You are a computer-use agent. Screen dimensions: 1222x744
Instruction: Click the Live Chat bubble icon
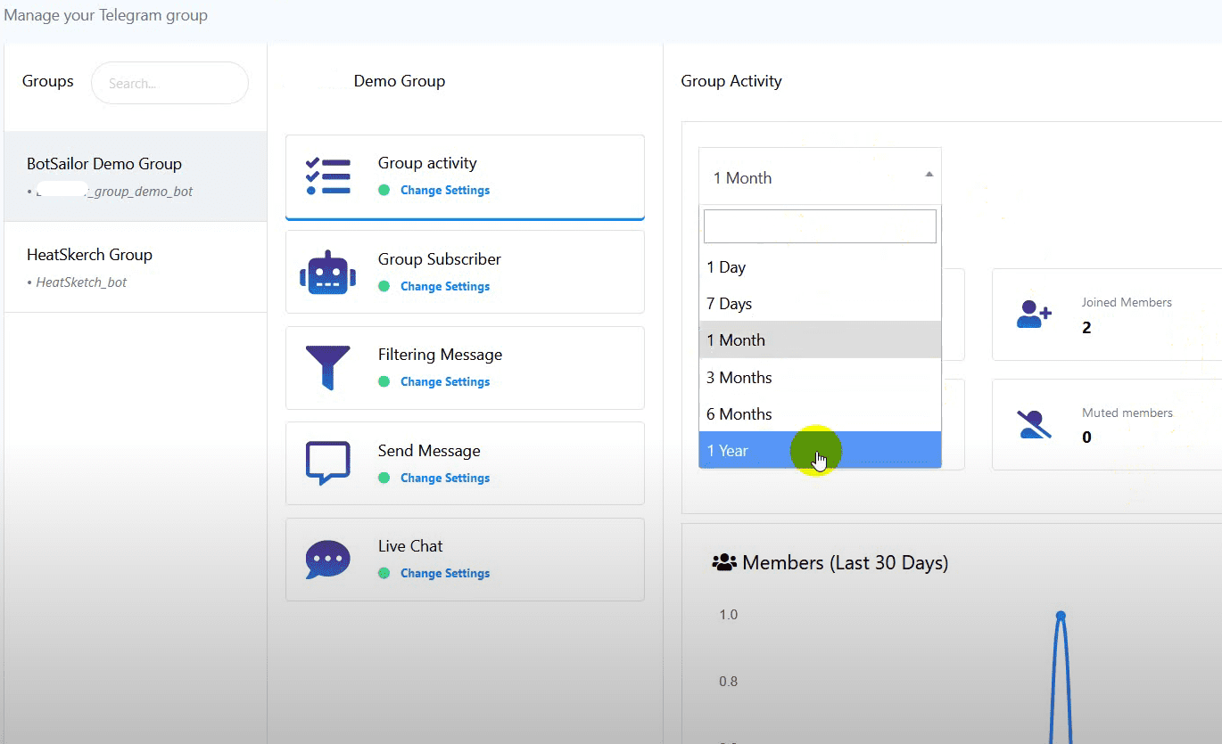[327, 560]
